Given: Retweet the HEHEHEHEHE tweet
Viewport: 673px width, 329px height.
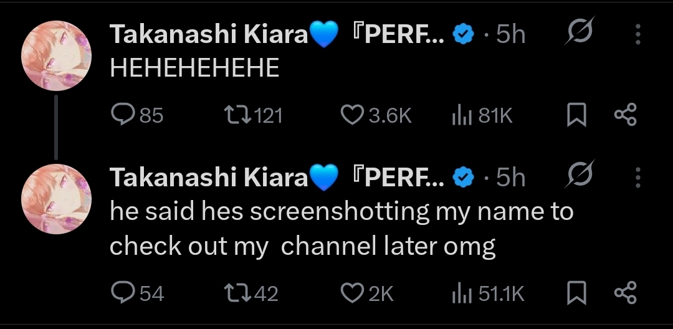Looking at the screenshot, I should [236, 115].
